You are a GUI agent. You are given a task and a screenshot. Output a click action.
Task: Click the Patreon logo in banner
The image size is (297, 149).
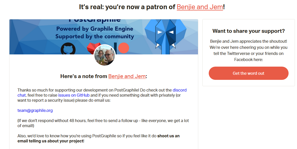(122, 48)
